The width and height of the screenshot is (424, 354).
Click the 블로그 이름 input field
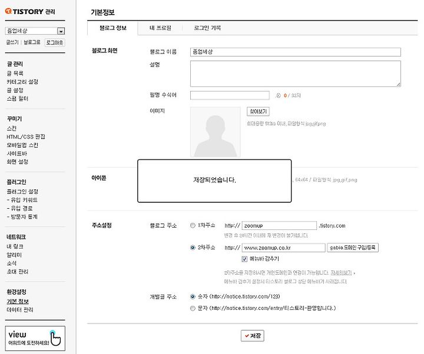point(296,52)
